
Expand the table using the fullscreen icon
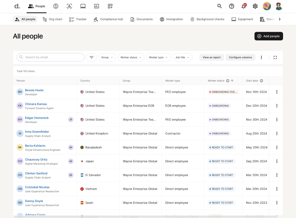[x=275, y=57]
